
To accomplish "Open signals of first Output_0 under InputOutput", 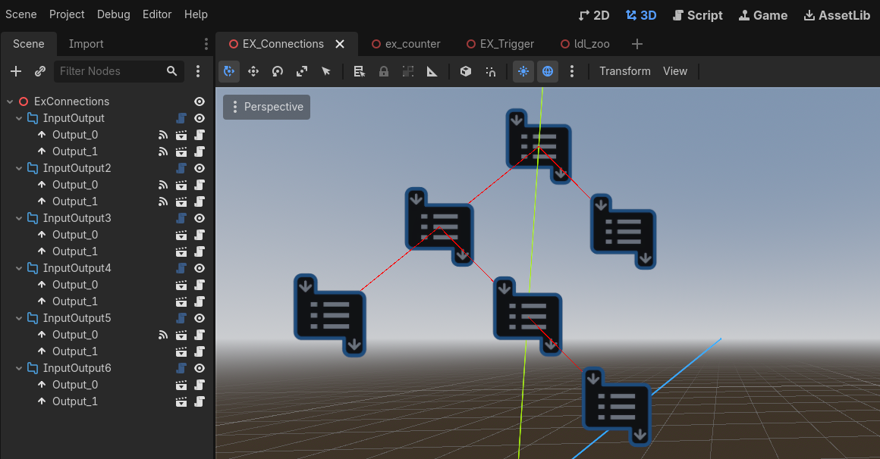I will 163,135.
